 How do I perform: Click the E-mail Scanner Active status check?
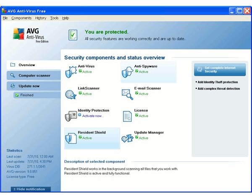[x=136, y=93]
